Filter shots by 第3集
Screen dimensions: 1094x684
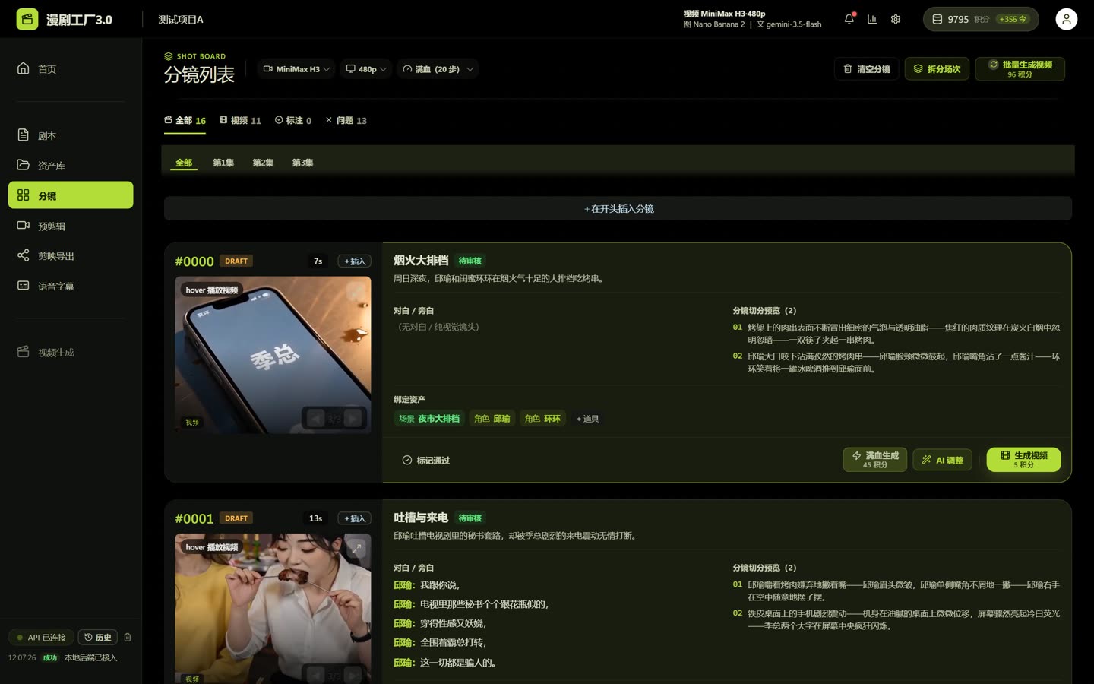(x=302, y=163)
